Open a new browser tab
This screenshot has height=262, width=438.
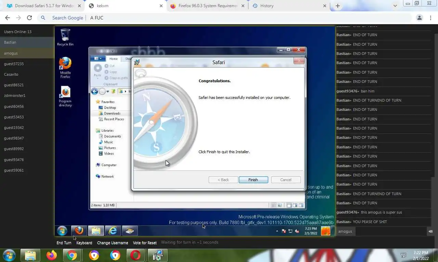pos(338,6)
